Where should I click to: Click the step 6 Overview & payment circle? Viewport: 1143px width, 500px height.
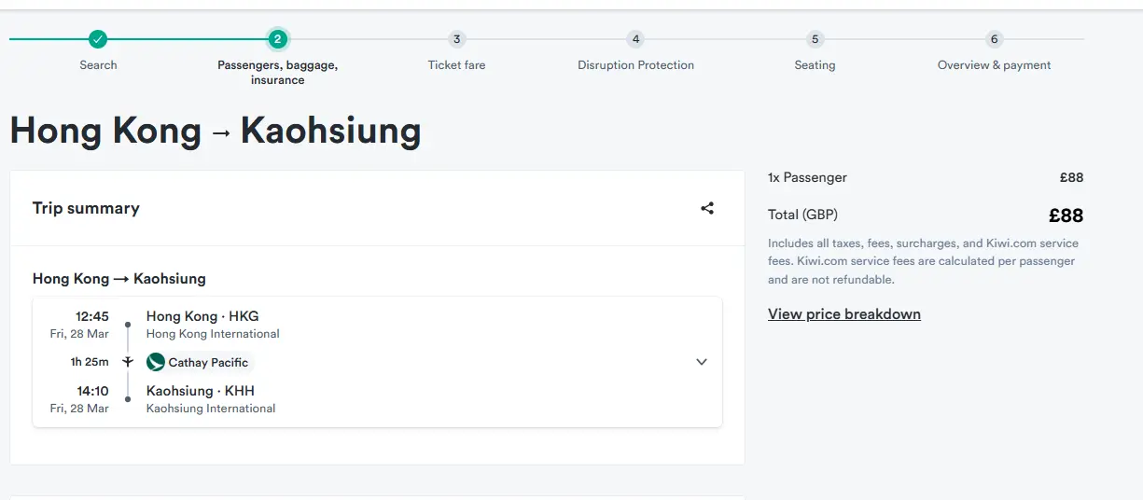tap(994, 39)
